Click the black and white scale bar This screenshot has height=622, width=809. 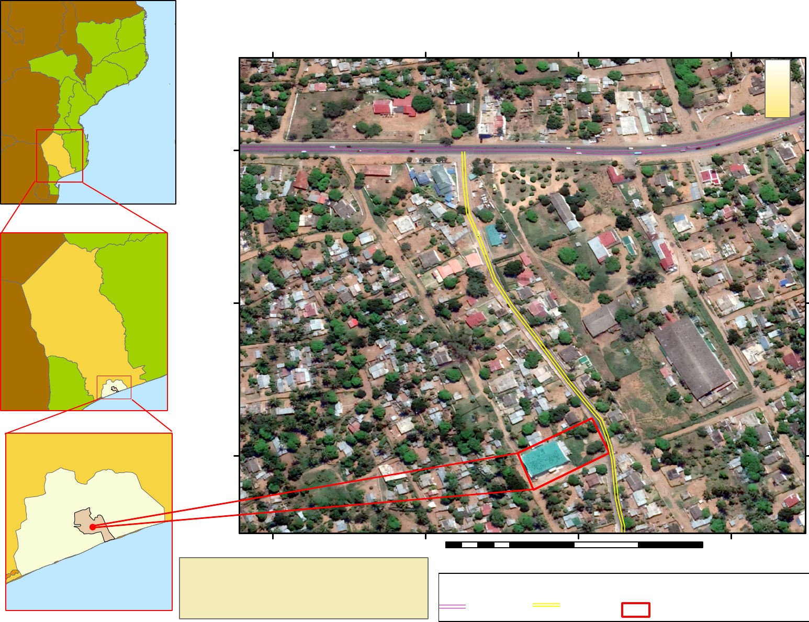click(x=574, y=545)
